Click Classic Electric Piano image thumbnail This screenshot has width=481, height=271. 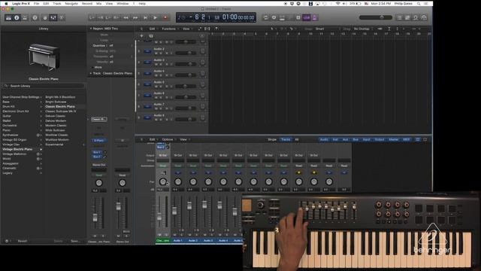pos(44,57)
